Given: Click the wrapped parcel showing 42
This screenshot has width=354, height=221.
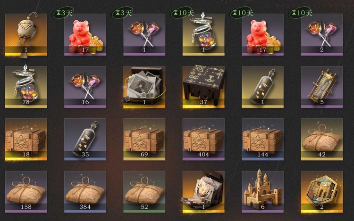Looking at the screenshot, I should coord(322,139).
